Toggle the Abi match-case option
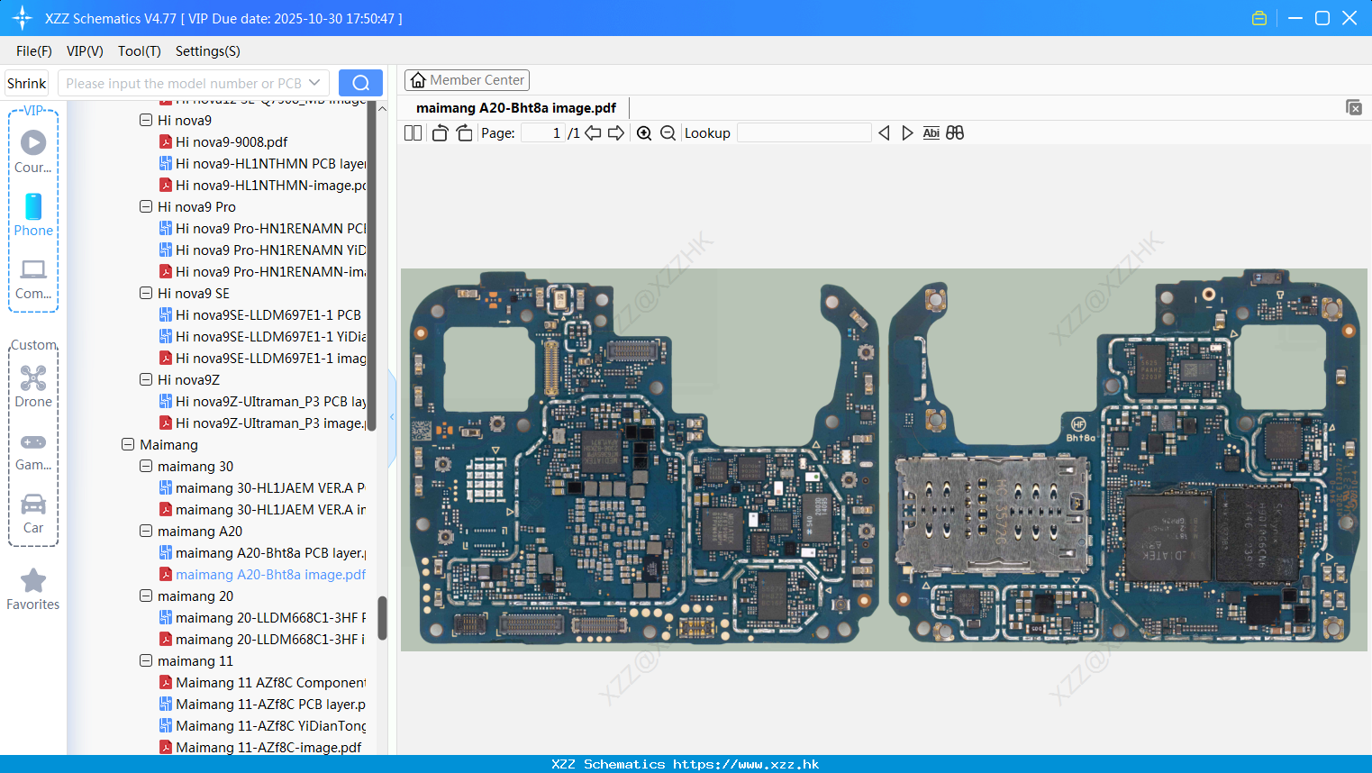The width and height of the screenshot is (1372, 773). 931,133
